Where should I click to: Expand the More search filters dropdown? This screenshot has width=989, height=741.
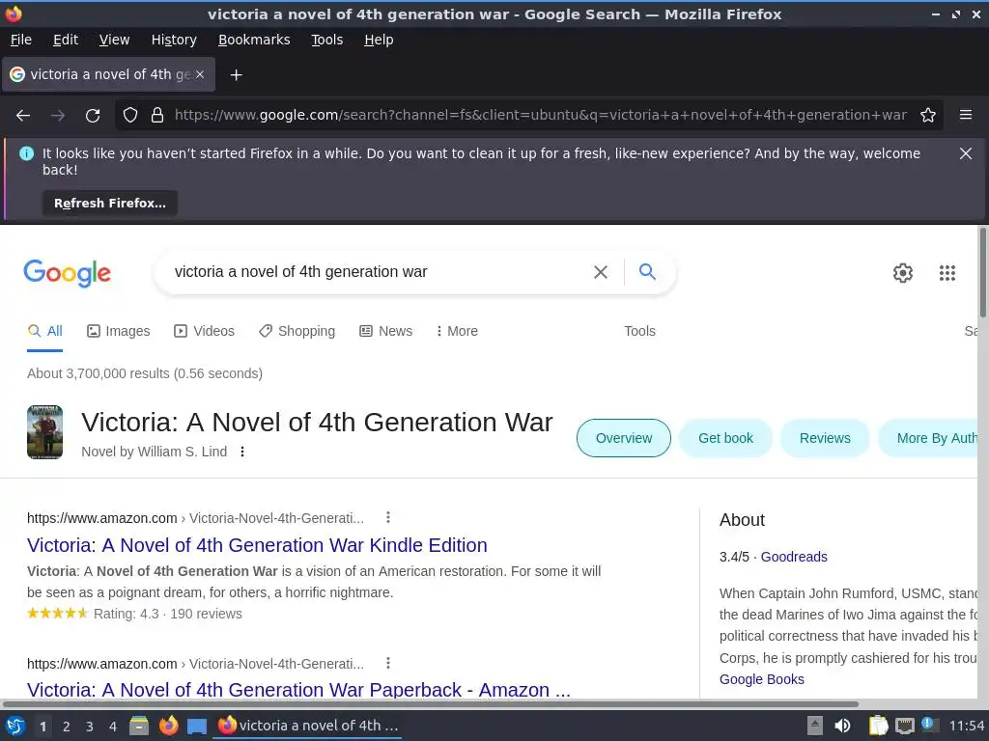tap(457, 332)
